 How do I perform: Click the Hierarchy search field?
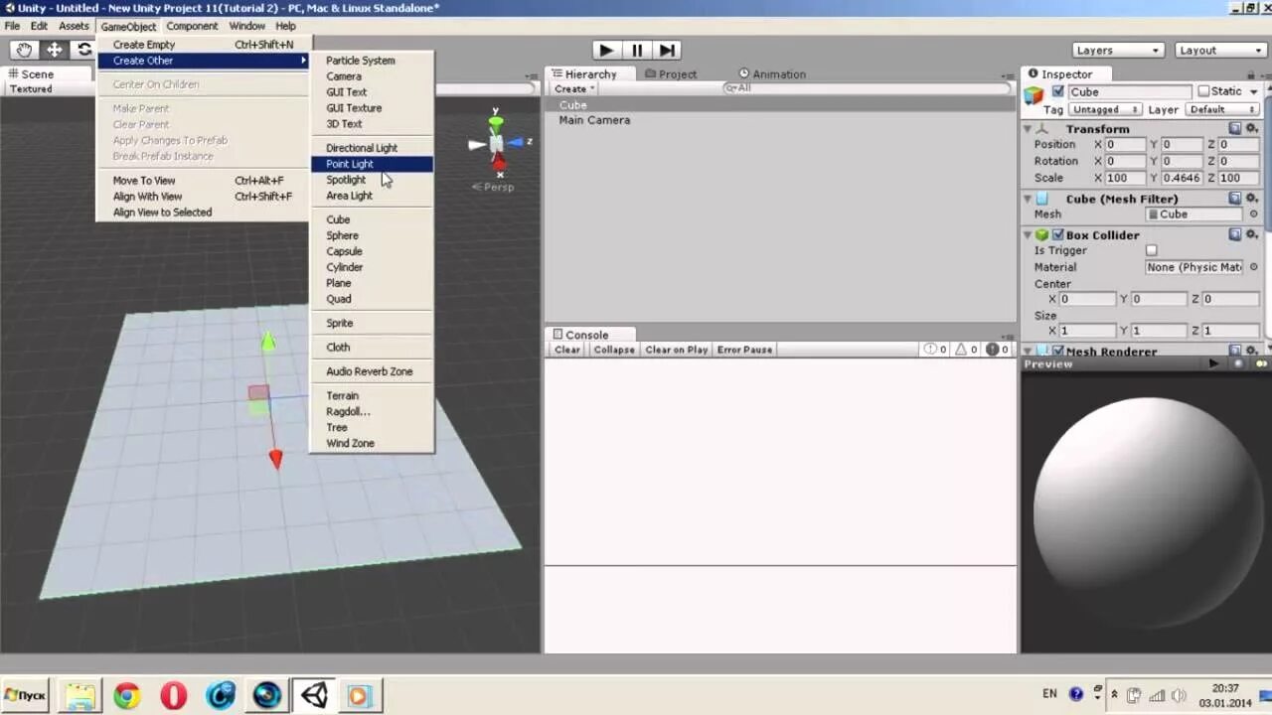click(865, 88)
